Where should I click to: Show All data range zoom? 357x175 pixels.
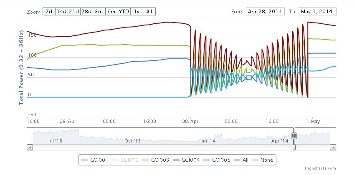[x=149, y=12]
